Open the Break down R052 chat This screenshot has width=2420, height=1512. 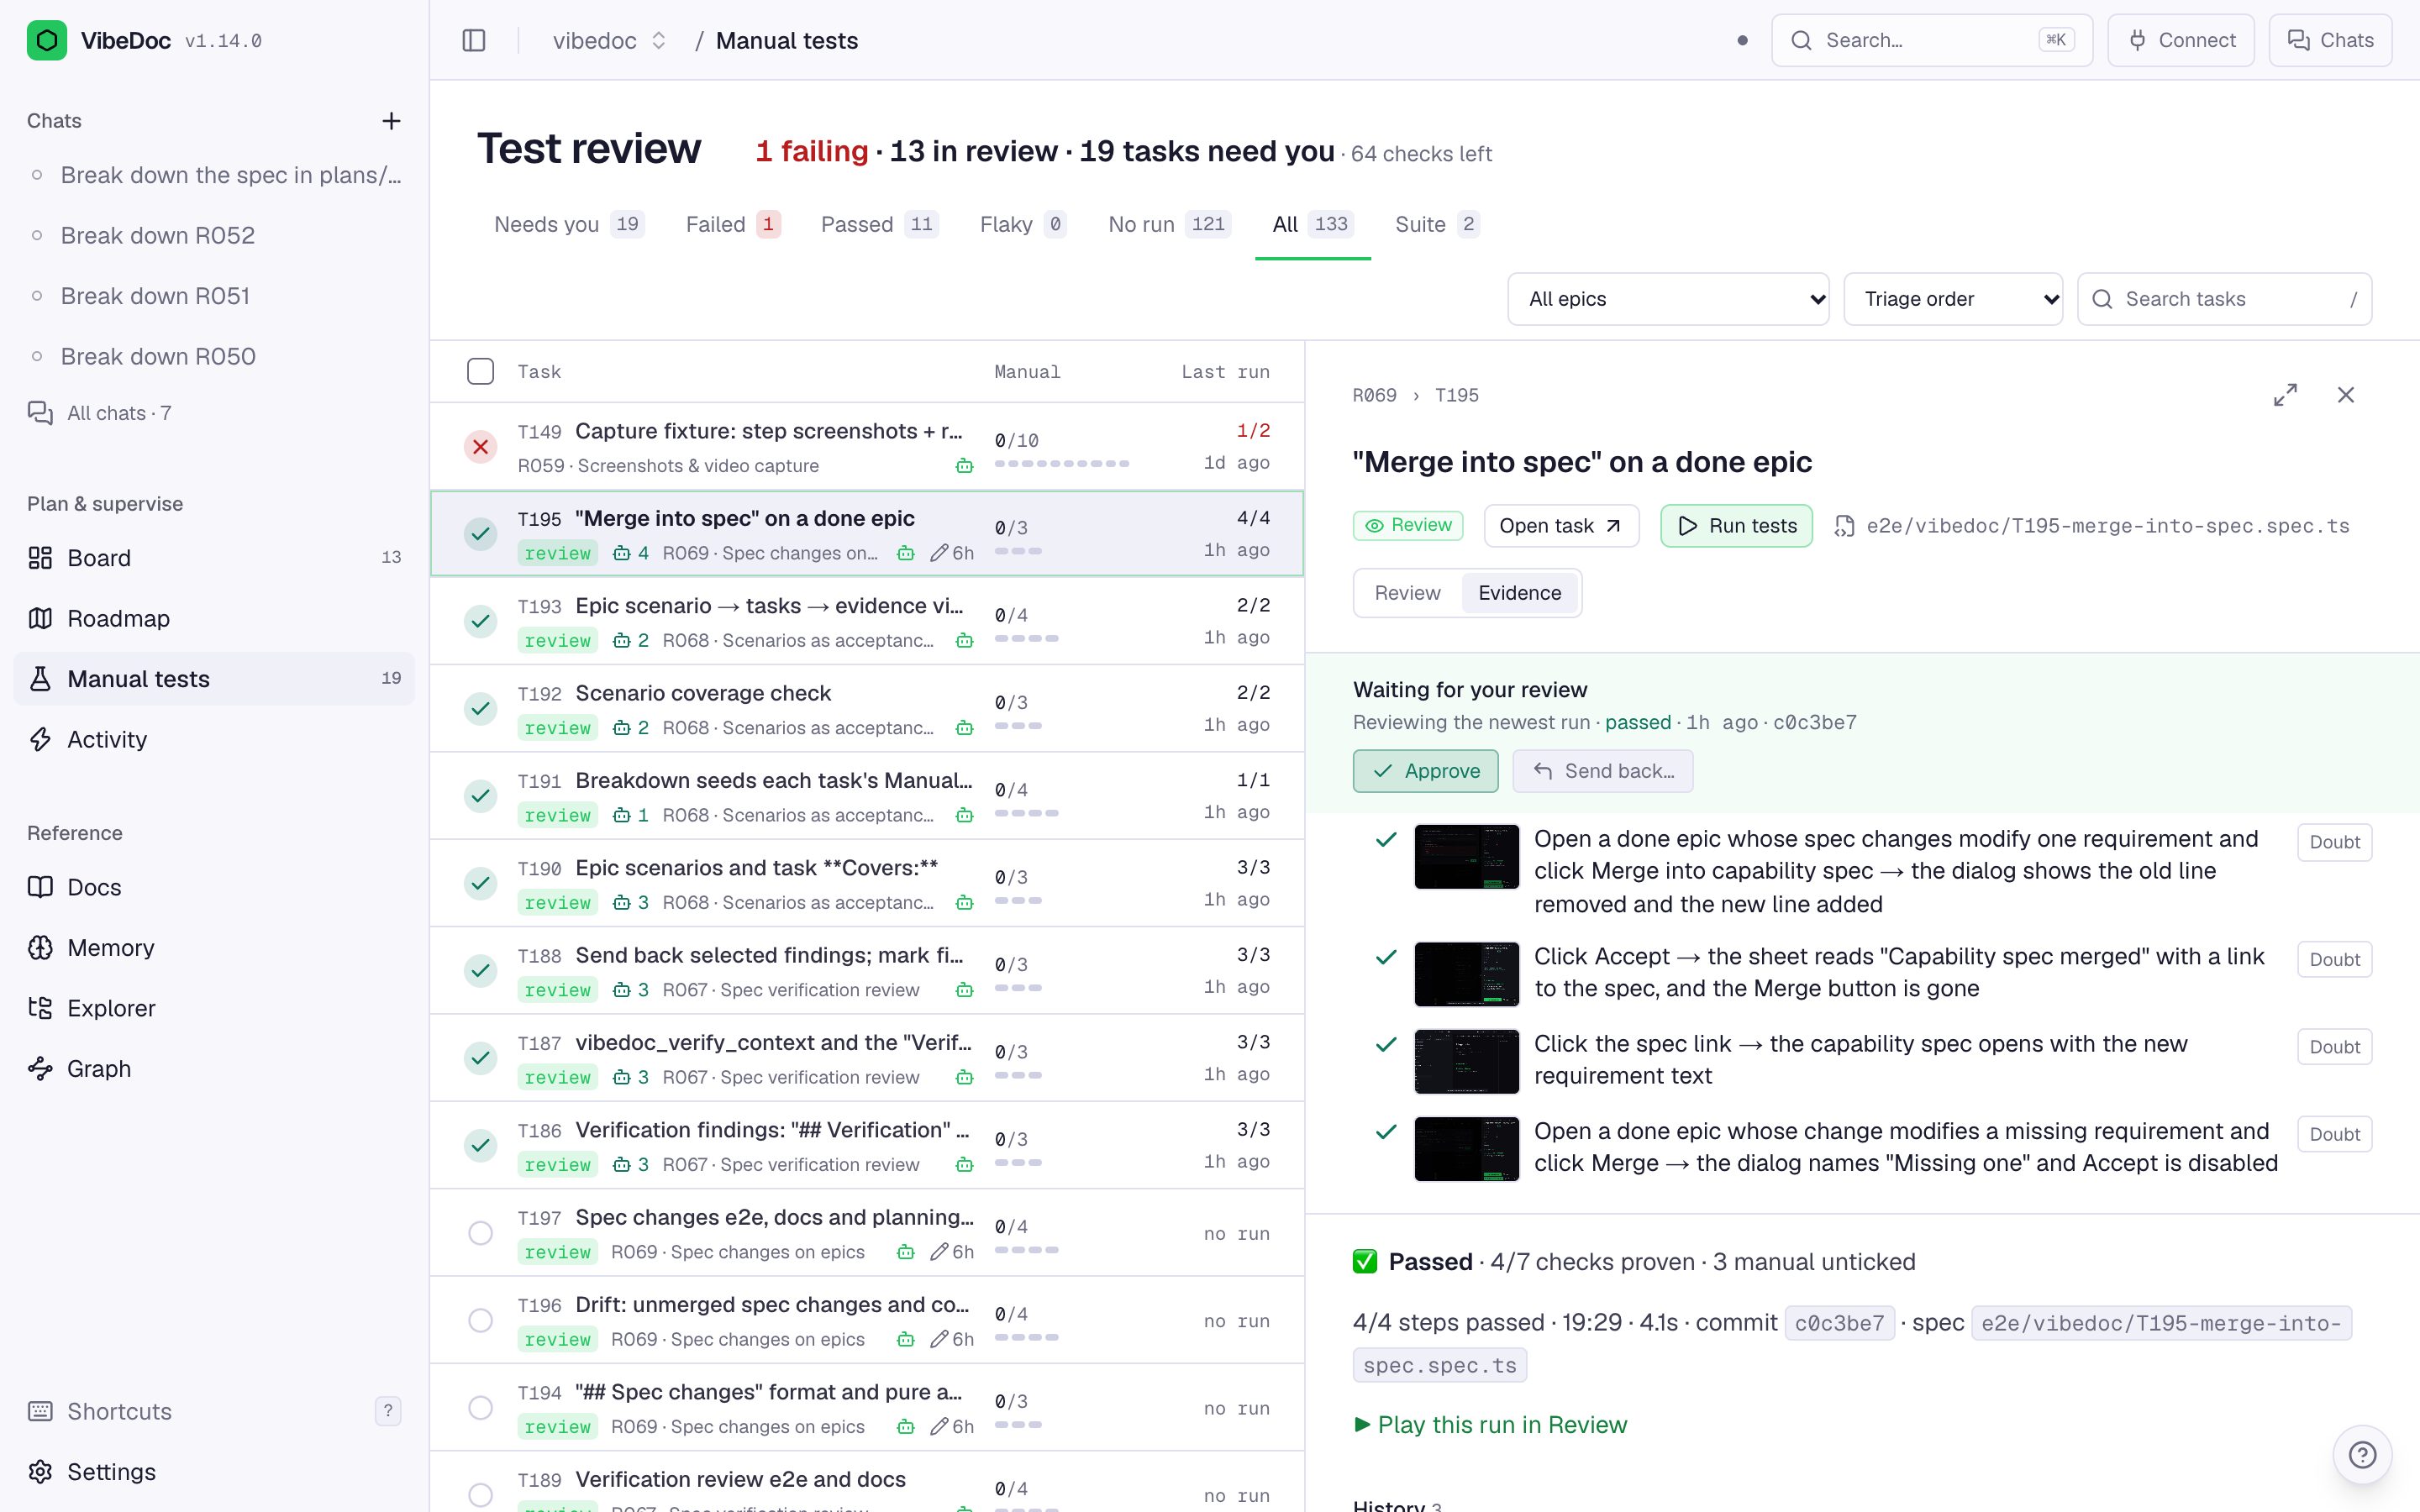pos(214,235)
